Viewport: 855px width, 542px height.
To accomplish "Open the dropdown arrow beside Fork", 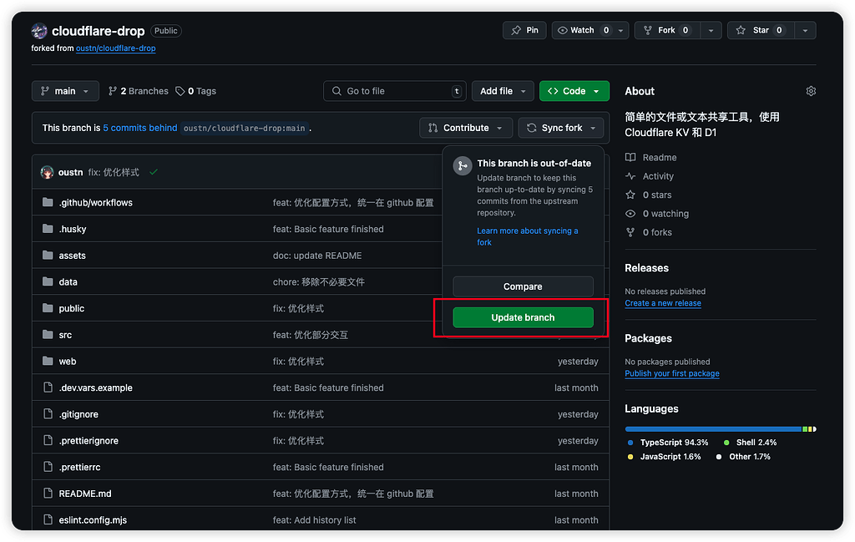I will [711, 31].
